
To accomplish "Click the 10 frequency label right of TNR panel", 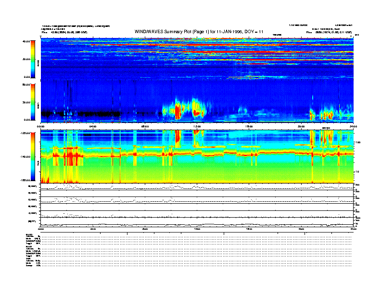I will 357,171.
